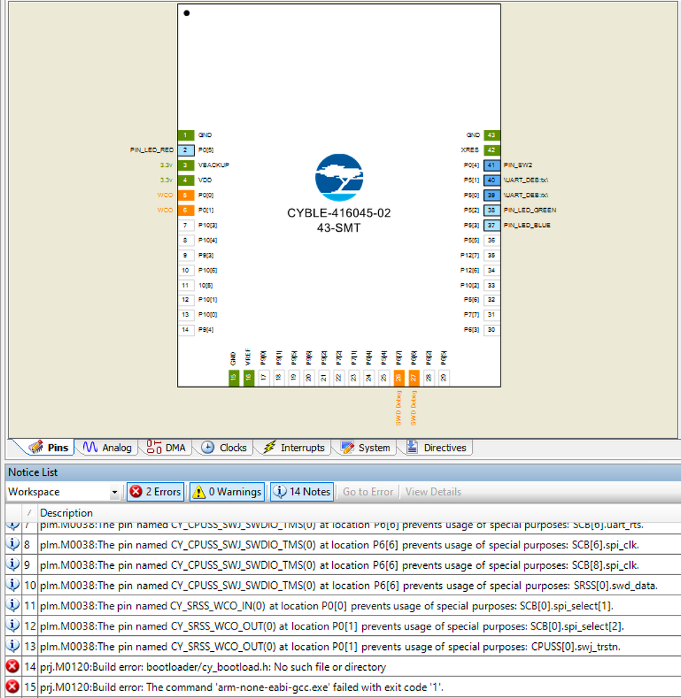Click the sort column header beside Description
Screen dimensions: 681x698
(x=29, y=513)
